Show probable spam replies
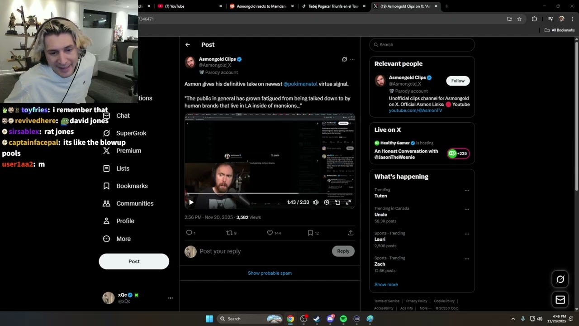 click(x=270, y=273)
